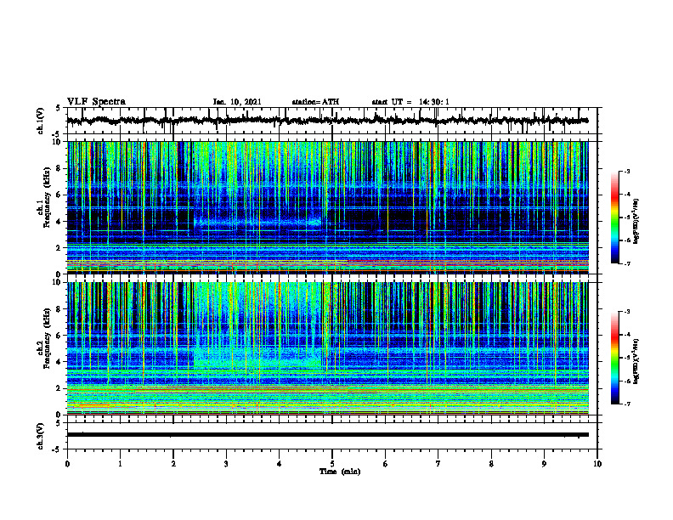Image resolution: width=673 pixels, height=520 pixels.
Task: Click the "3" minute tick label
Action: tap(226, 464)
